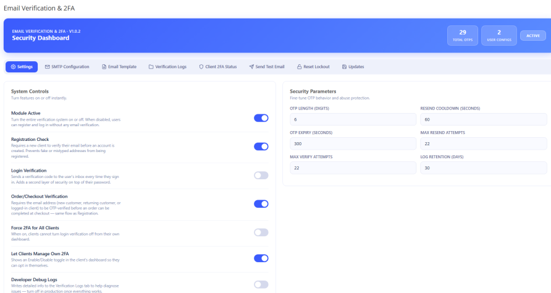The height and width of the screenshot is (293, 551).
Task: Click 'Fine-tune OTP behavior and abuse protection' text
Action: [x=330, y=98]
